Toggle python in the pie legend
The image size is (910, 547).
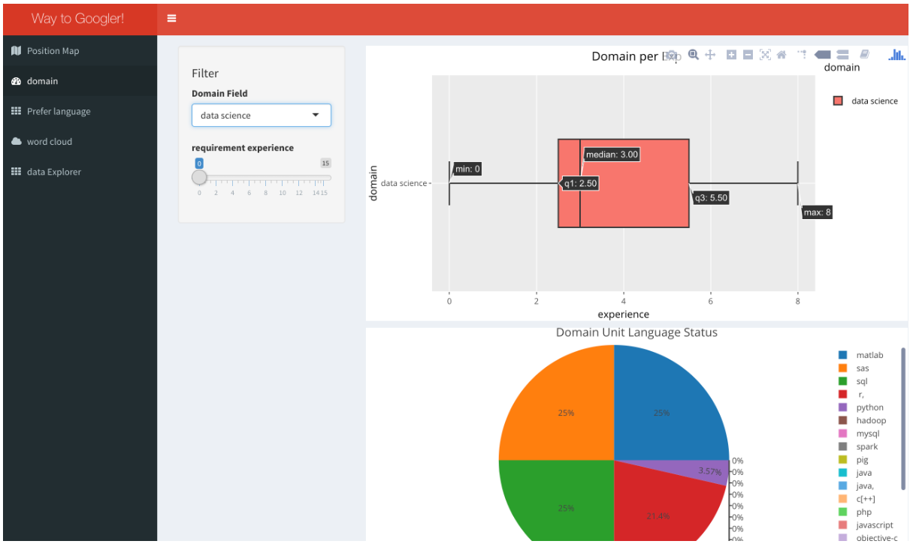point(860,407)
